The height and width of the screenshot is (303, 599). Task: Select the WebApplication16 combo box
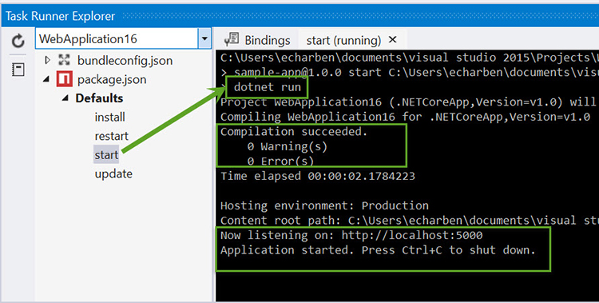[x=123, y=38]
